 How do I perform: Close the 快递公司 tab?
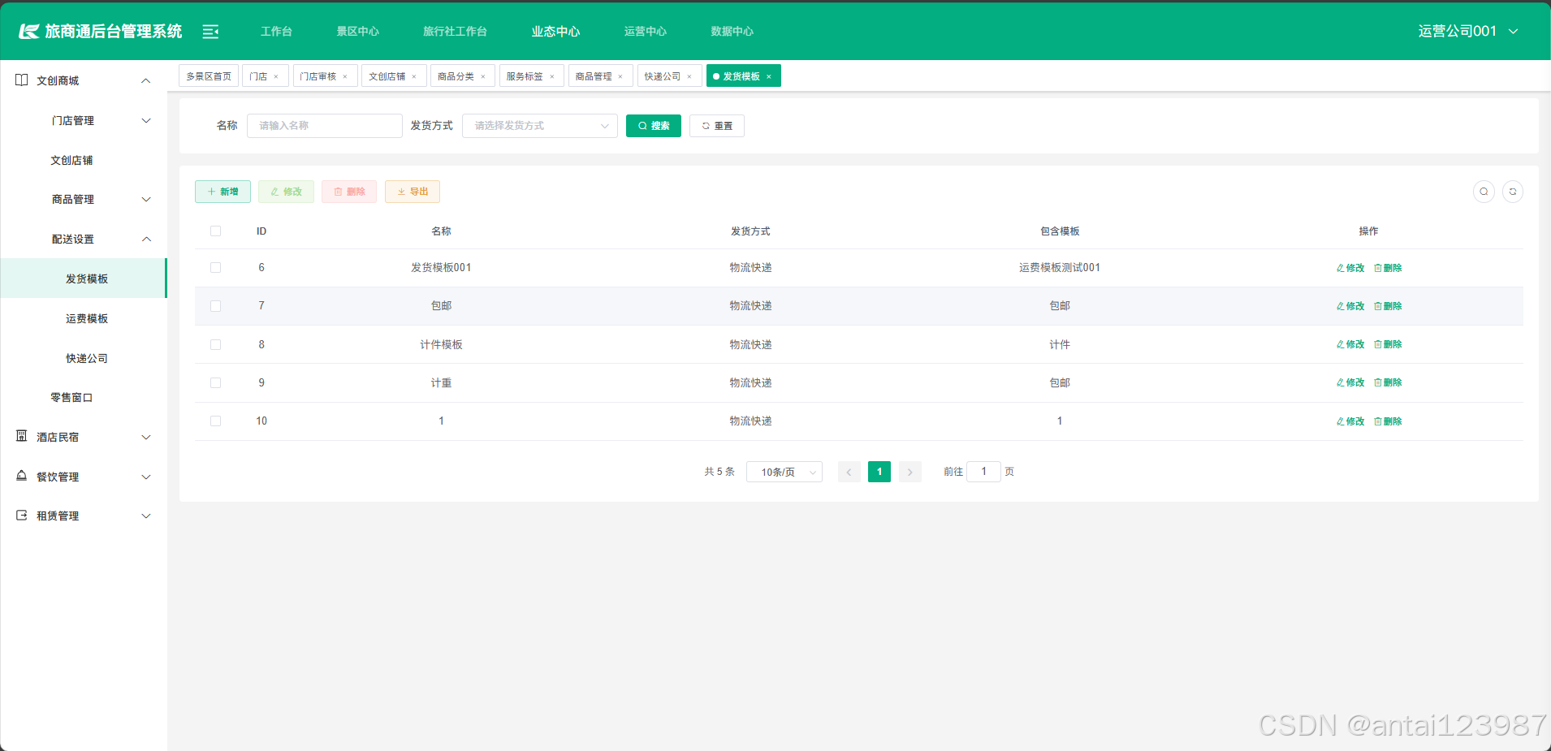coord(689,76)
